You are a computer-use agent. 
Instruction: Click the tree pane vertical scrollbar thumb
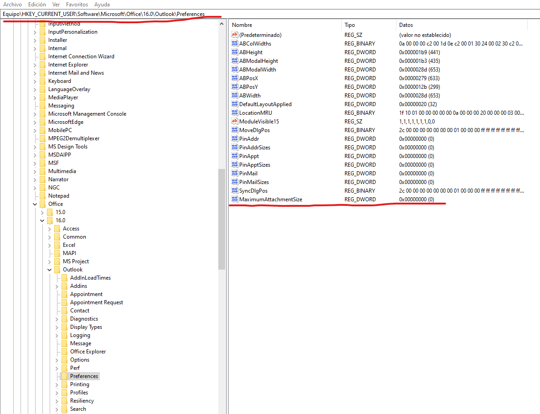(221, 219)
